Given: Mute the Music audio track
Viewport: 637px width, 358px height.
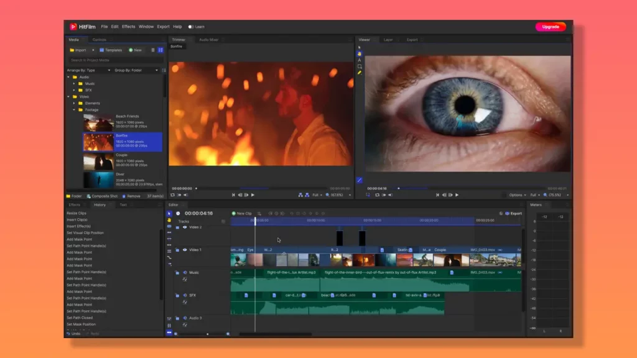Looking at the screenshot, I should tap(185, 273).
